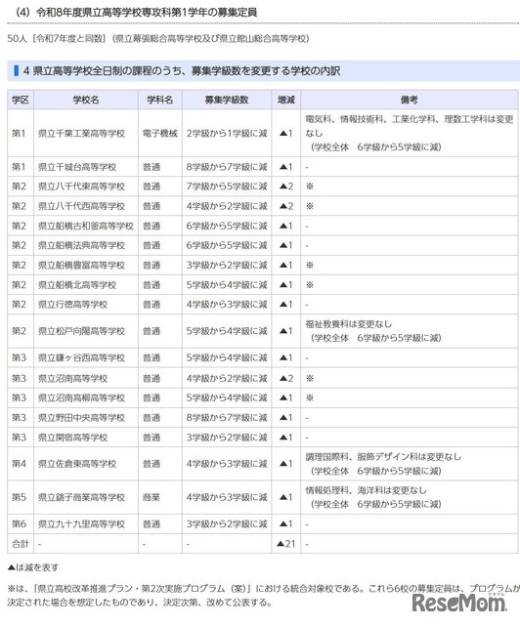Select the 県立船橋豊富高等学校 cell

click(86, 265)
